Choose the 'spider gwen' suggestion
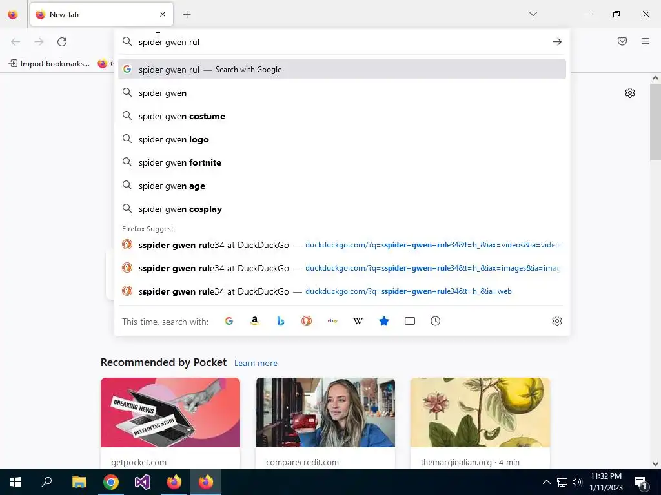Viewport: 661px width, 495px height. click(x=342, y=93)
